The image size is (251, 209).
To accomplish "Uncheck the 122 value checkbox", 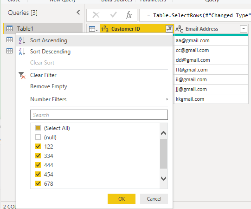I will (x=38, y=146).
